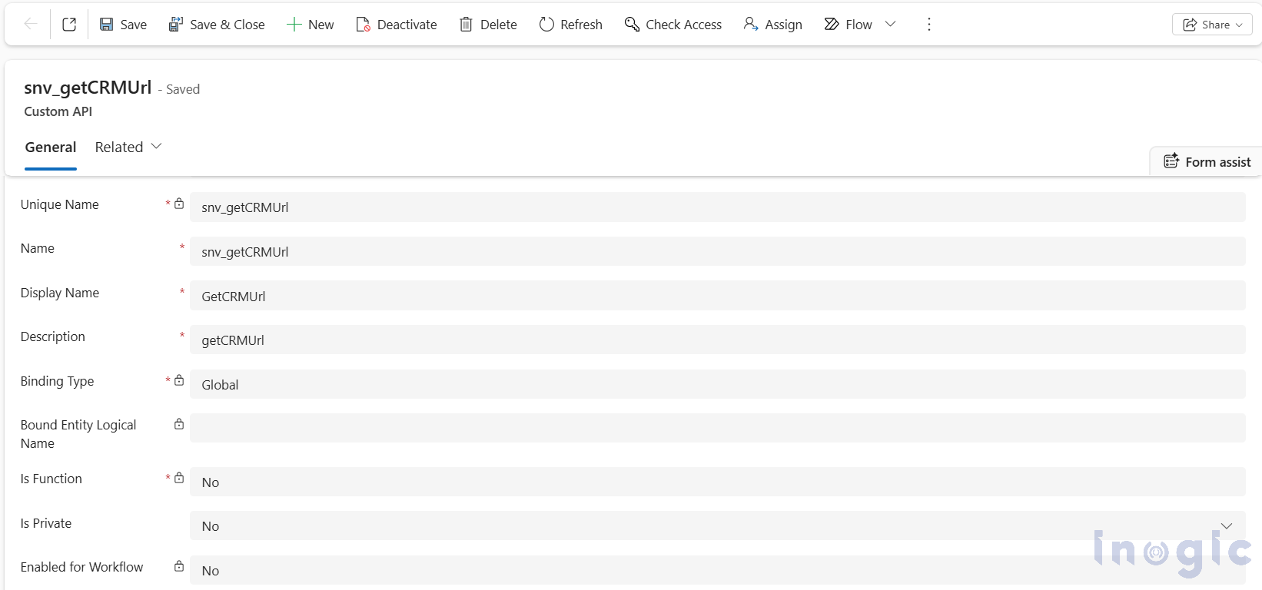Assign the record to someone
This screenshot has height=590, width=1262.
pyautogui.click(x=772, y=25)
